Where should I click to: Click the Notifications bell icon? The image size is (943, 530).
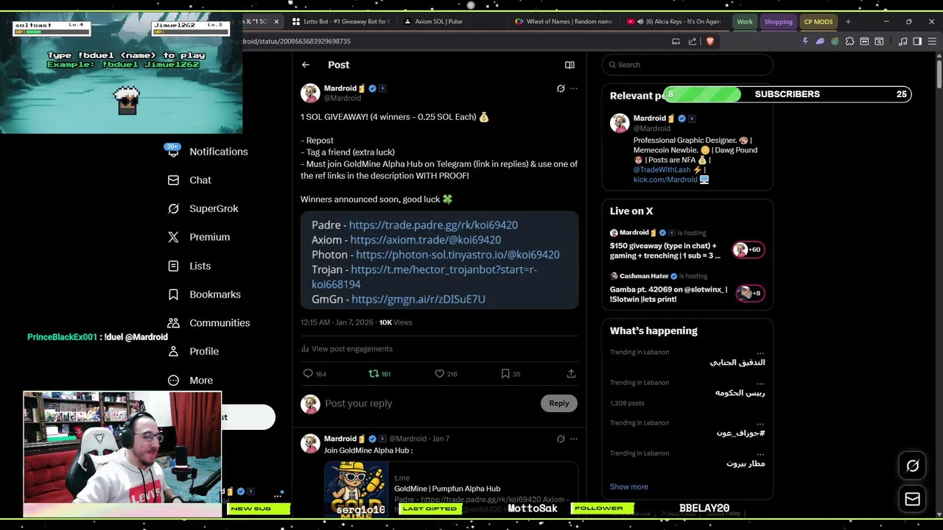173,152
